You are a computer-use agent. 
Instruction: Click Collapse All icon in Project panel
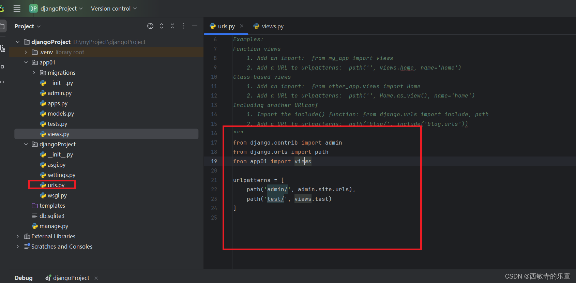172,26
